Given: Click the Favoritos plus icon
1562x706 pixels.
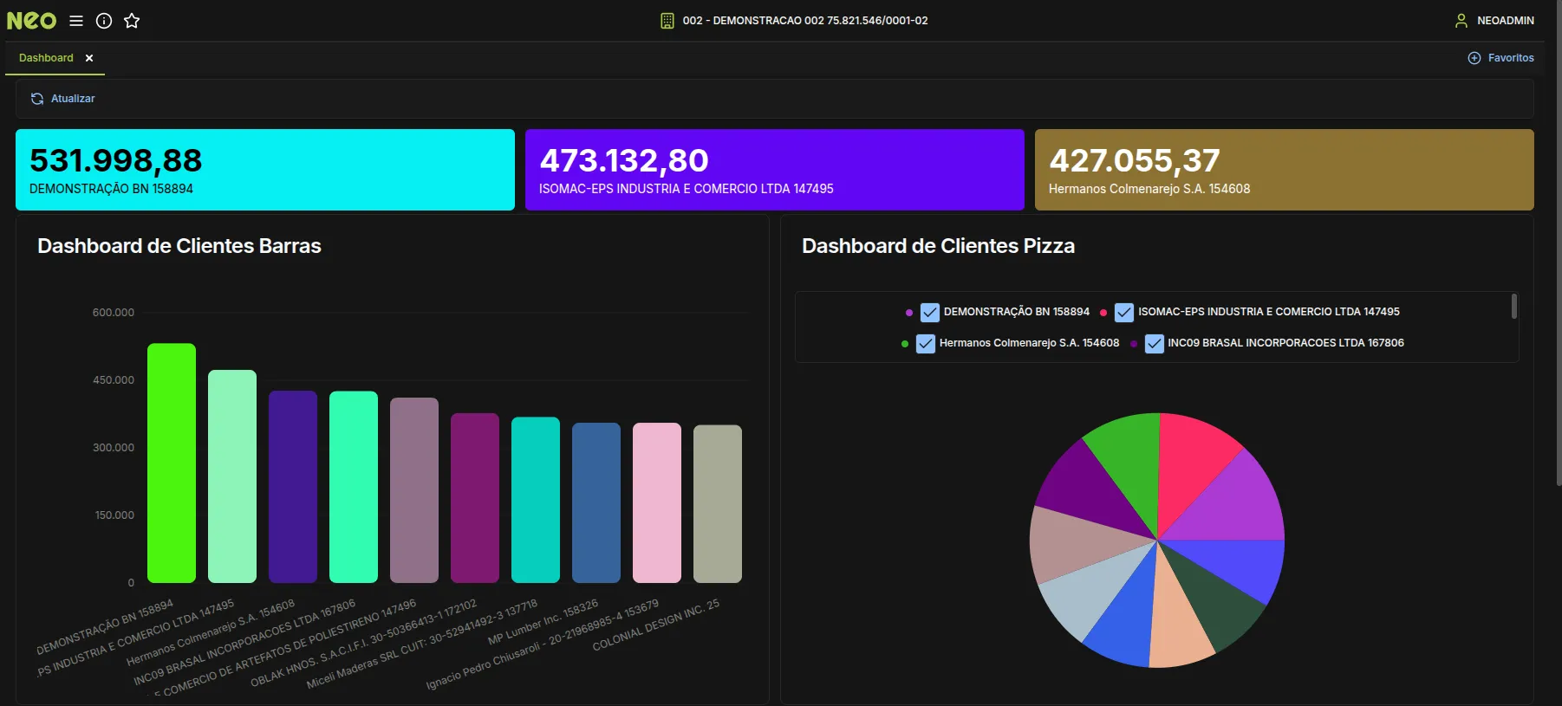Looking at the screenshot, I should 1474,58.
